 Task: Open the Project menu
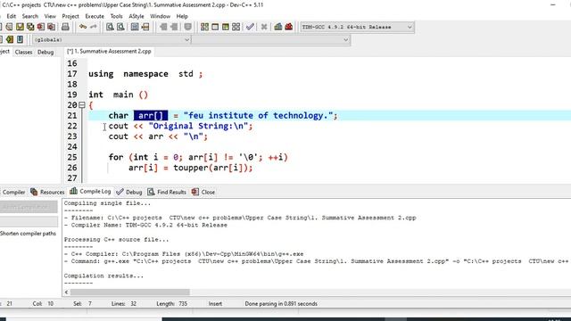[x=70, y=16]
